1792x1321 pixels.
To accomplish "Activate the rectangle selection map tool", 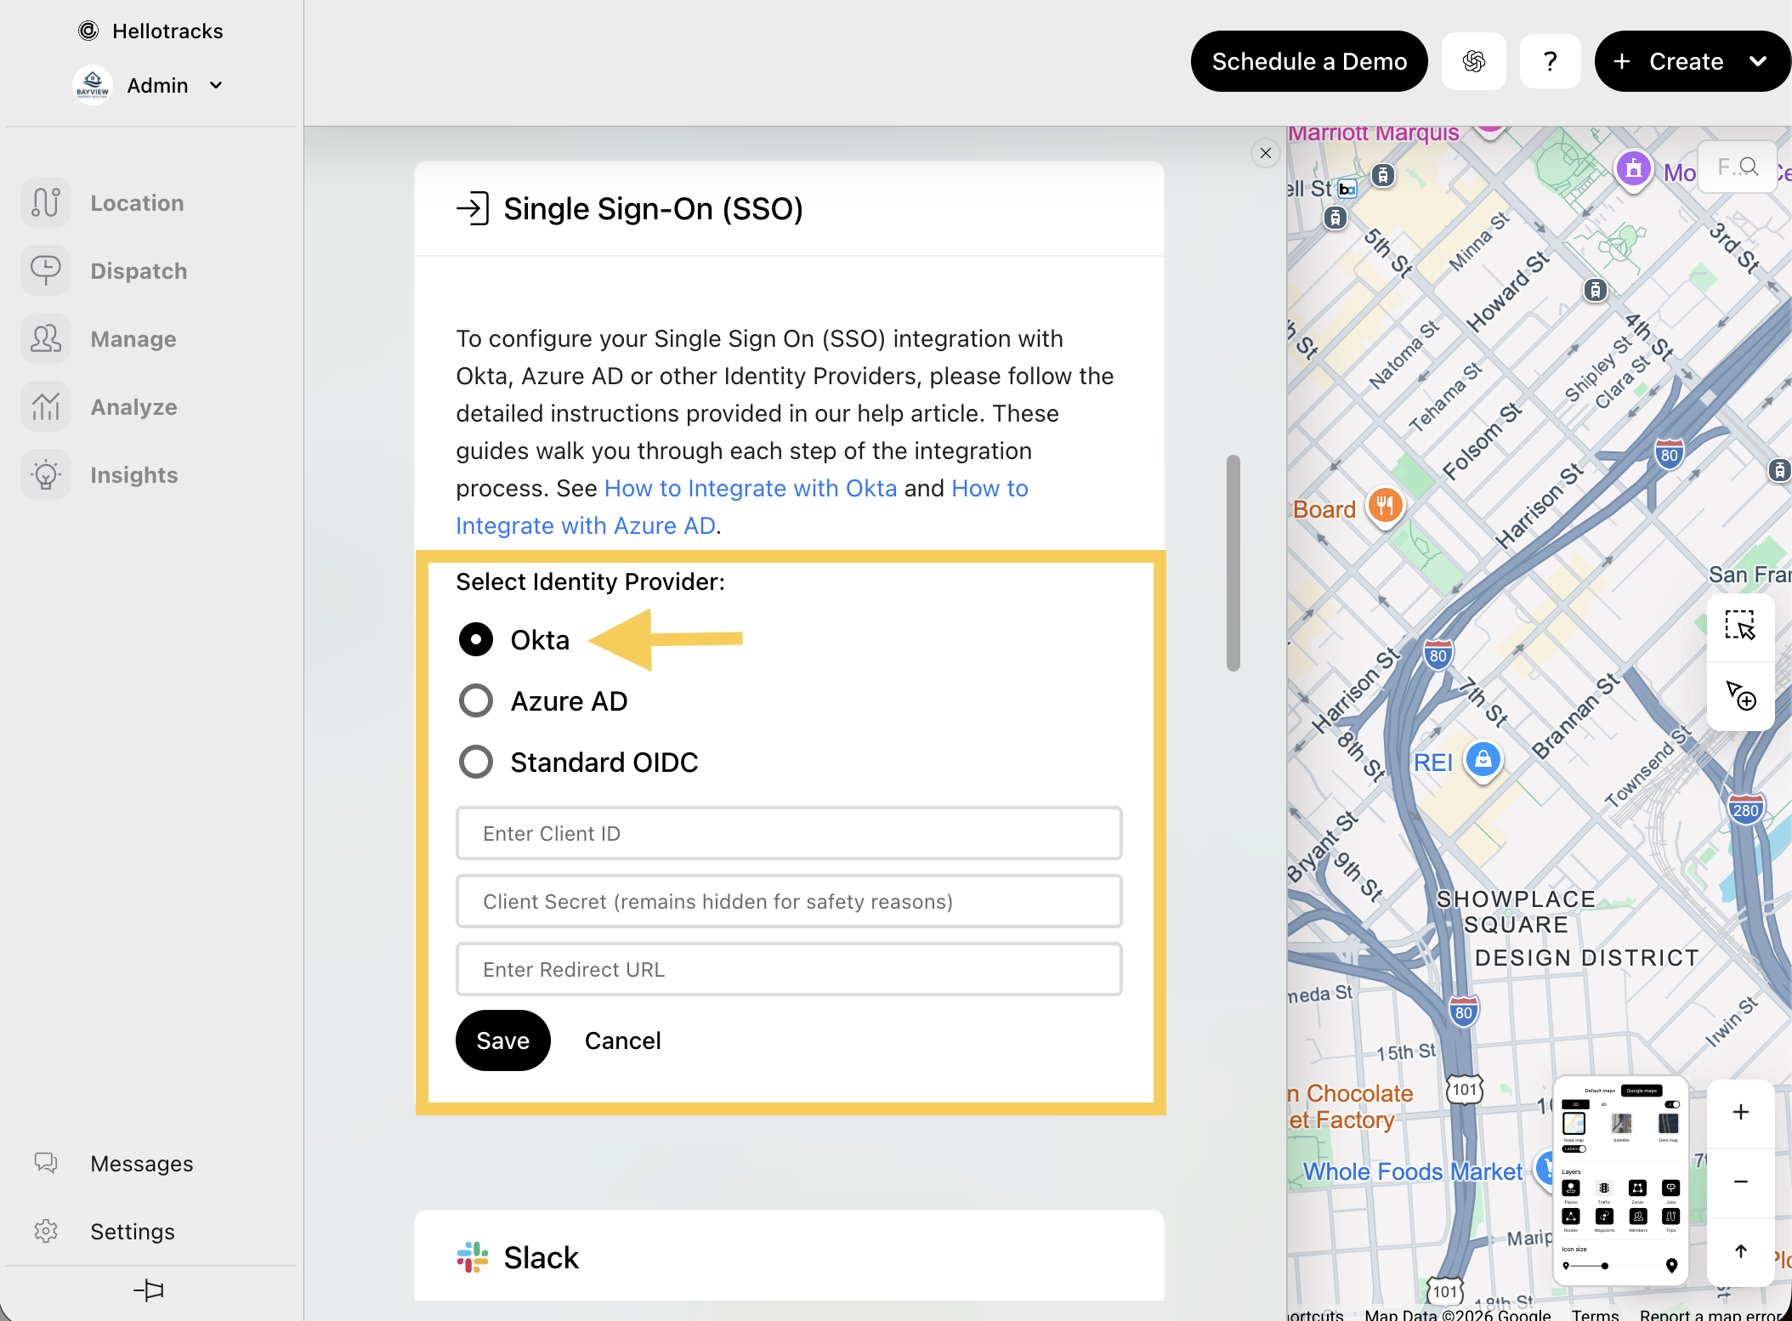I will tap(1739, 626).
